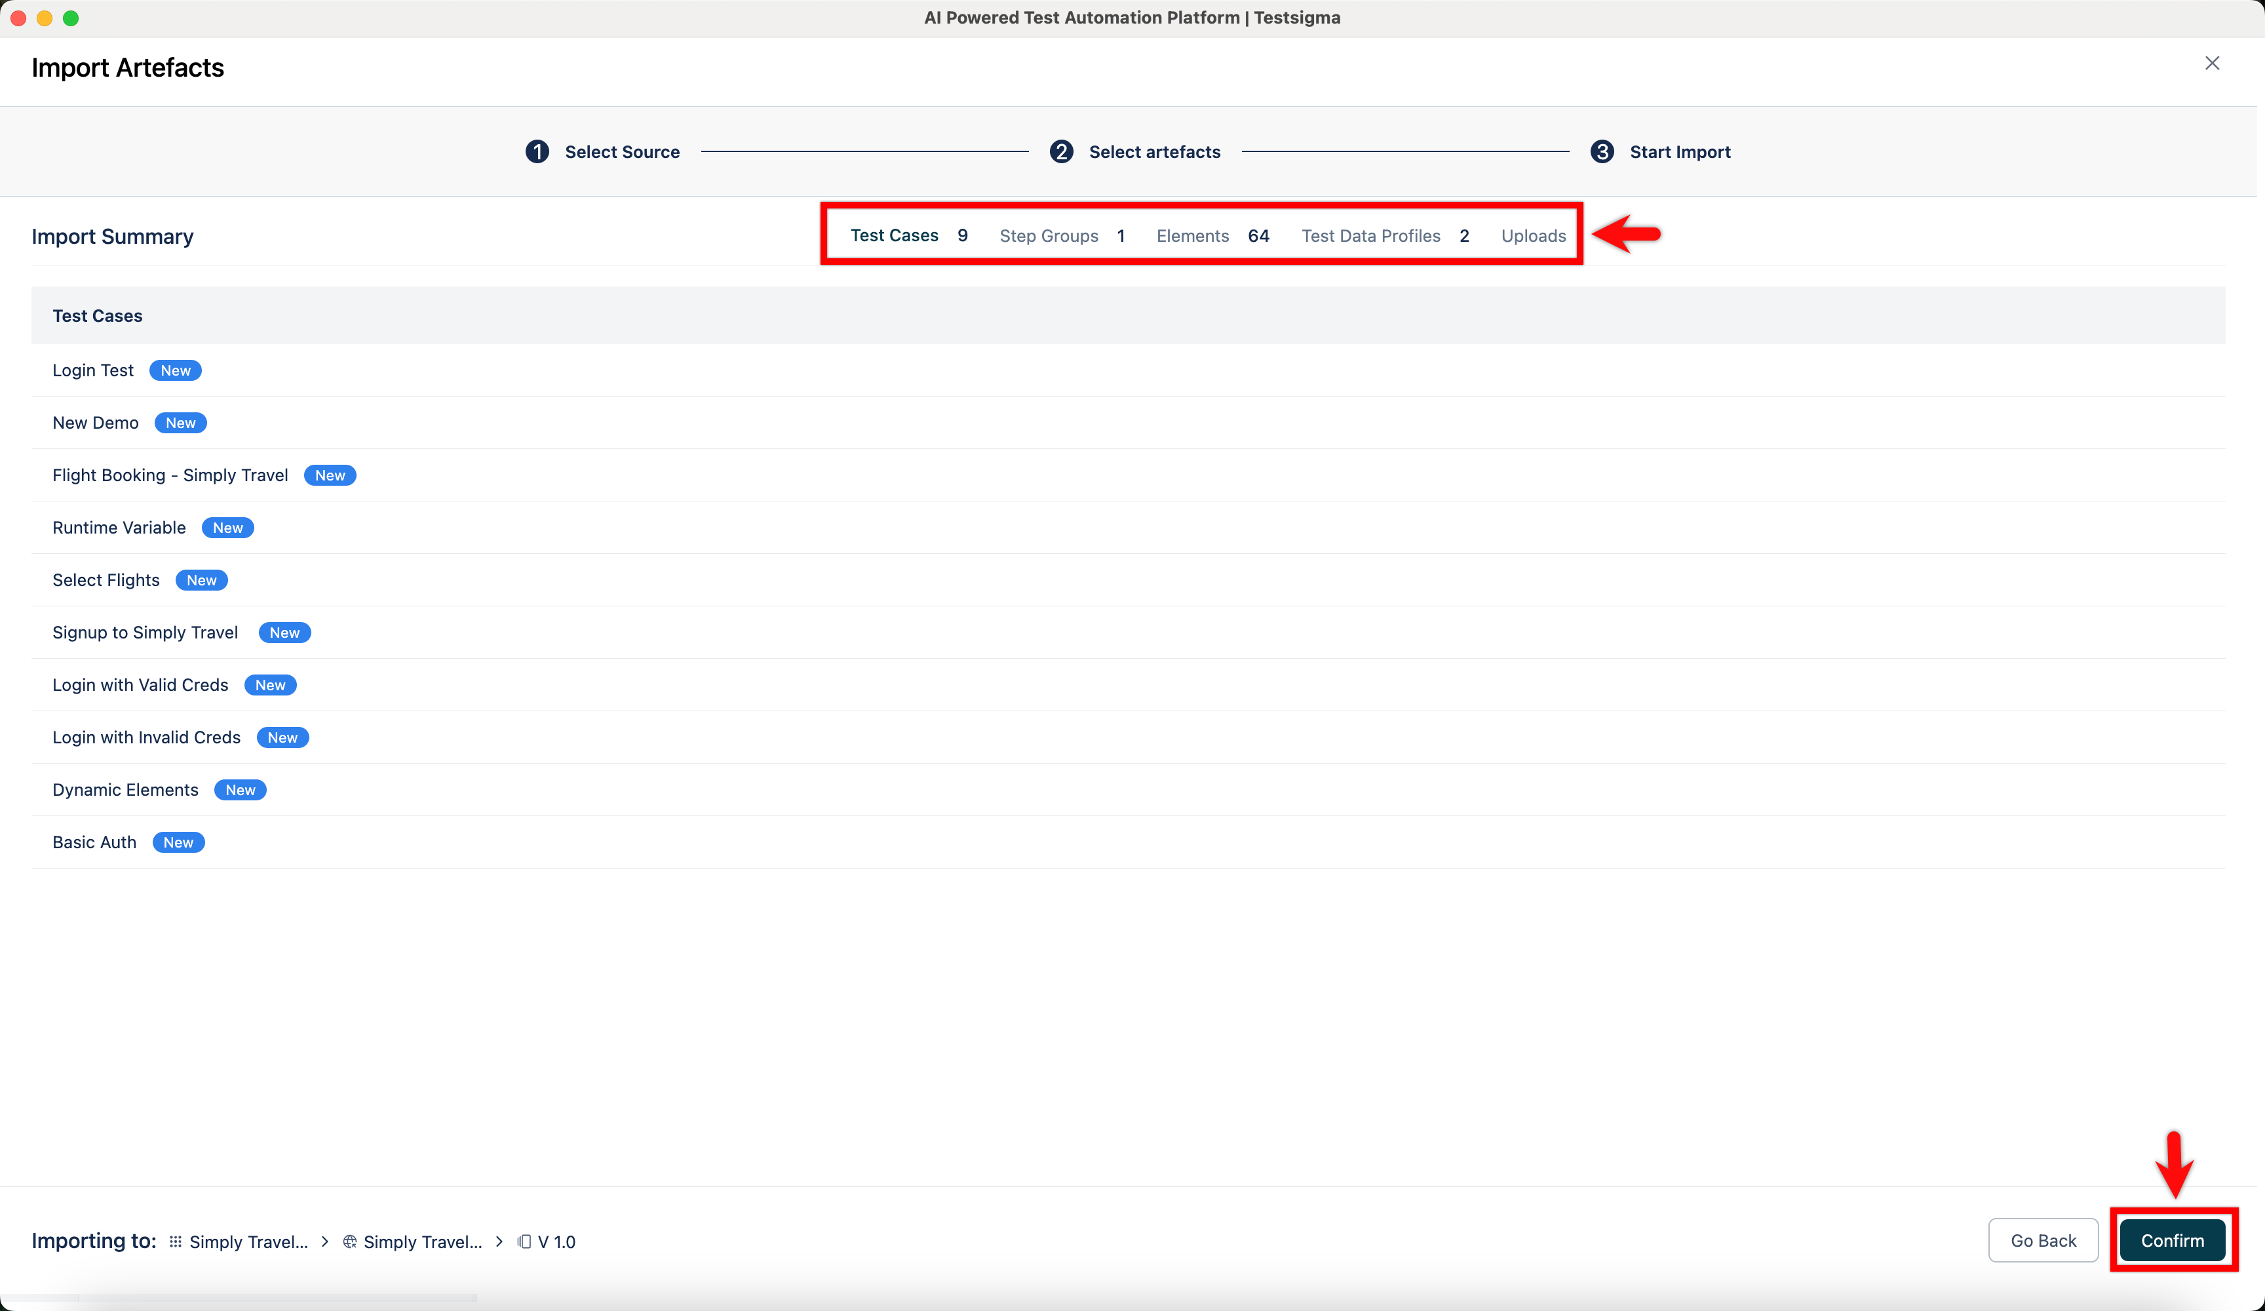Click the step 3 Start Import icon
The image size is (2265, 1311).
[1602, 152]
